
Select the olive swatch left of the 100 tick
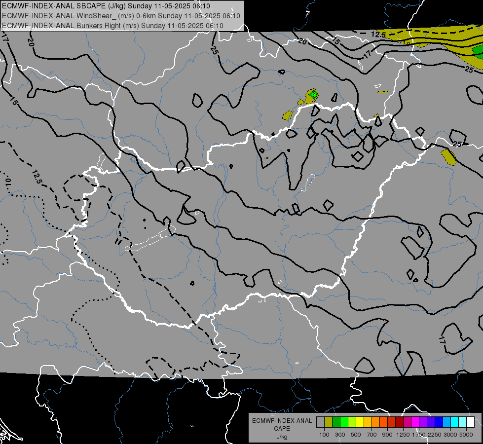(x=328, y=422)
